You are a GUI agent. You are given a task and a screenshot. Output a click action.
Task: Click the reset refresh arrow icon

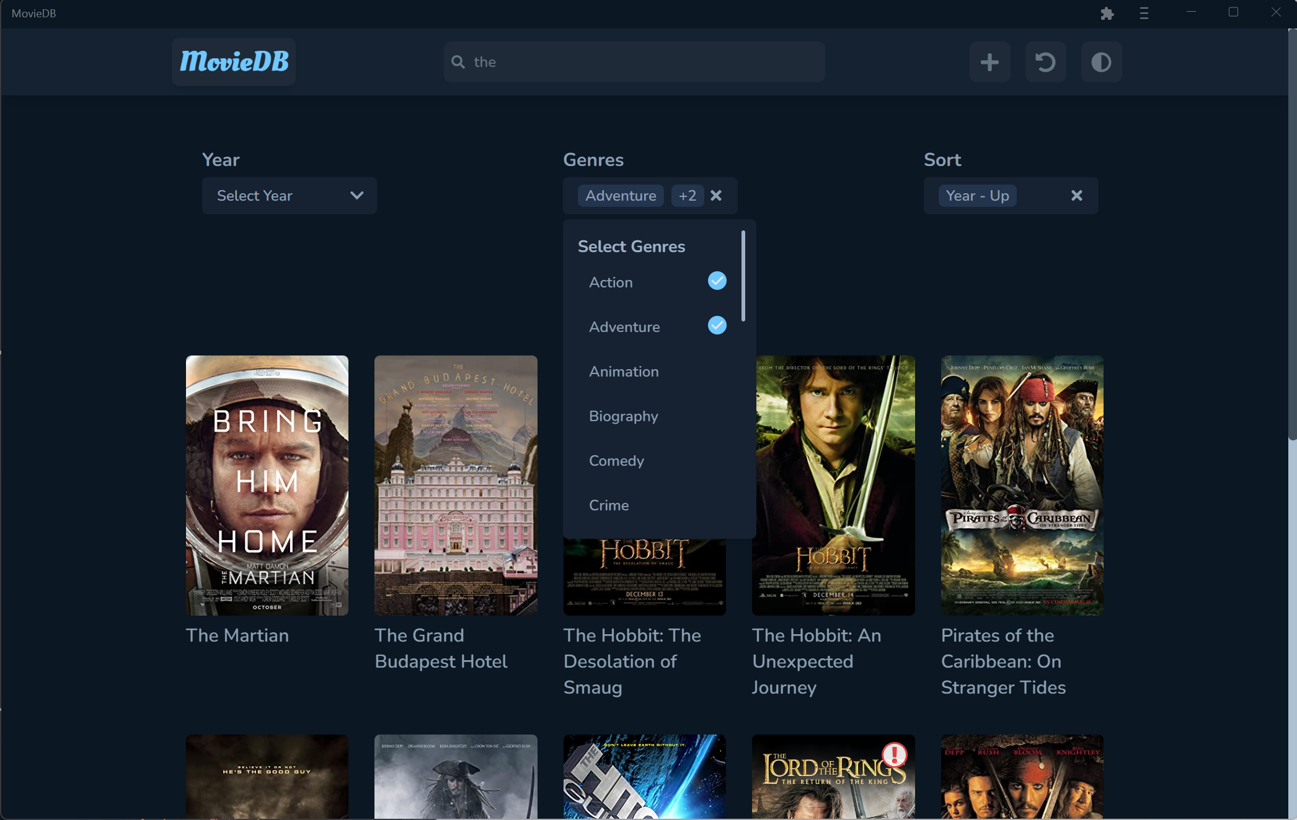[1045, 62]
